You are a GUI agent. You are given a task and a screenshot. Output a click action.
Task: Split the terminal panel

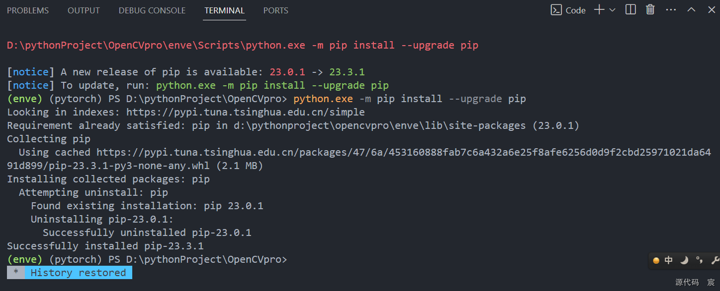click(x=630, y=9)
